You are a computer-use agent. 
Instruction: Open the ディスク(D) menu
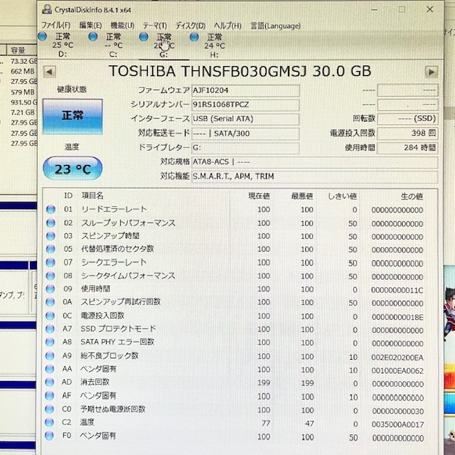[191, 26]
